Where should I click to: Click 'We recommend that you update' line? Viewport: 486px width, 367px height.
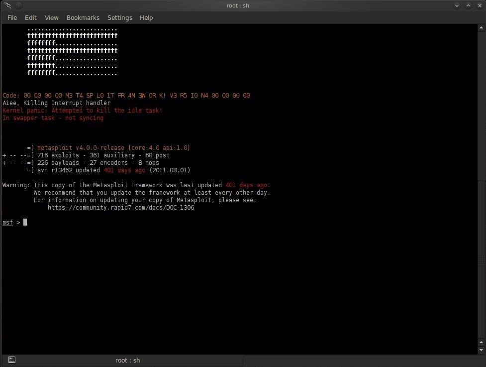152,193
